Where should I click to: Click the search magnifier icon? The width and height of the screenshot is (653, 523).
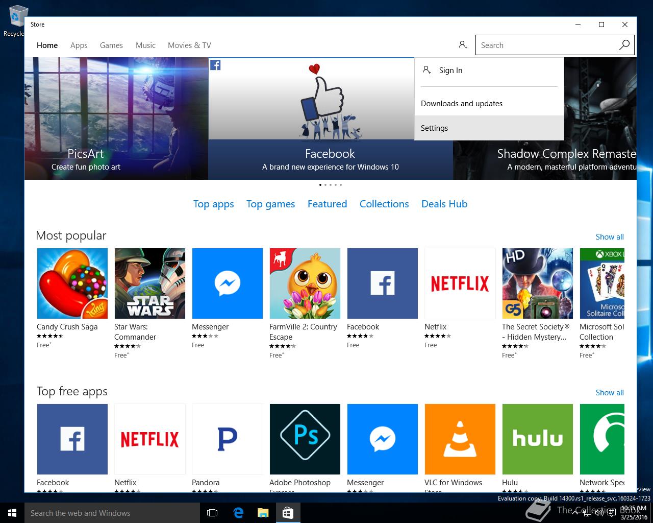624,45
